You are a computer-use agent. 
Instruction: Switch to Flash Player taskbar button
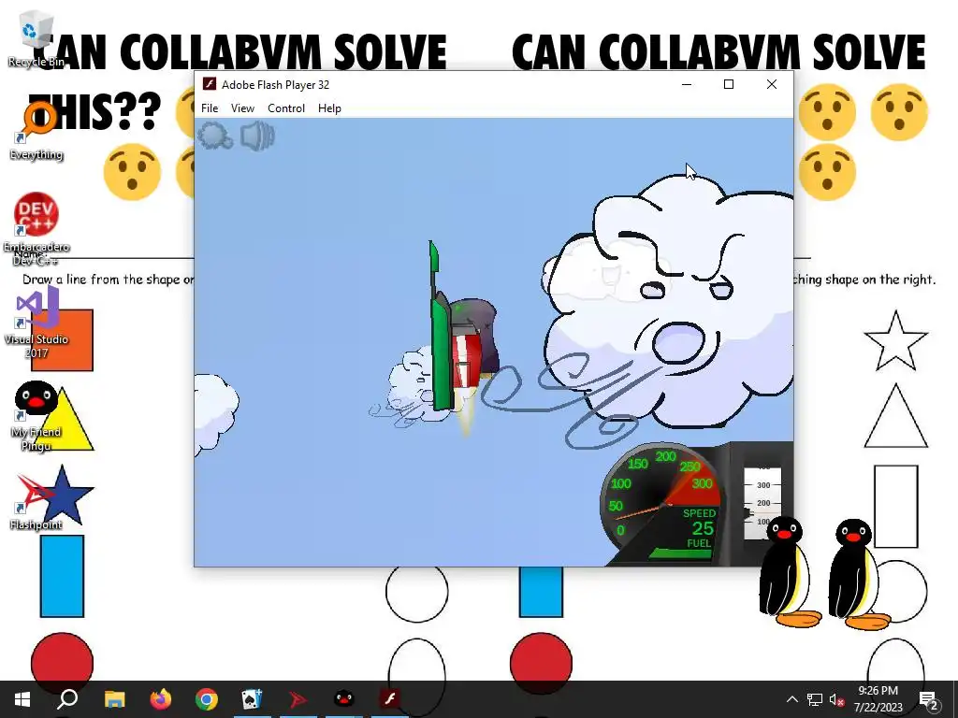390,699
